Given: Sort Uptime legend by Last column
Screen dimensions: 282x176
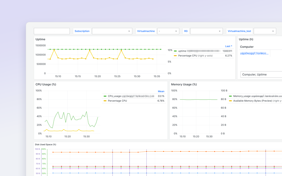Looking at the screenshot, I should [x=228, y=46].
